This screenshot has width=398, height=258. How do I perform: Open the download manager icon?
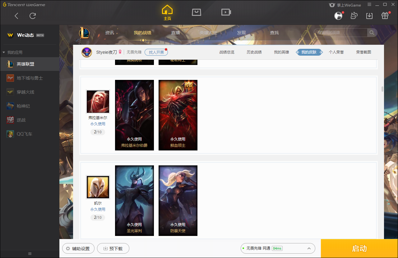pos(369,16)
